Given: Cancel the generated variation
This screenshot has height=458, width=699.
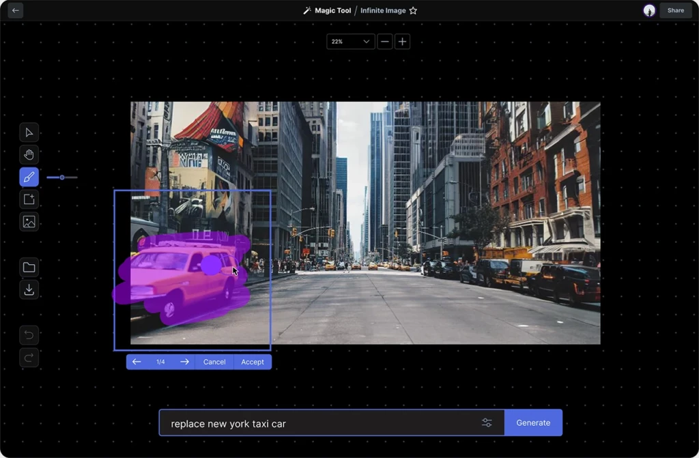Looking at the screenshot, I should point(214,362).
